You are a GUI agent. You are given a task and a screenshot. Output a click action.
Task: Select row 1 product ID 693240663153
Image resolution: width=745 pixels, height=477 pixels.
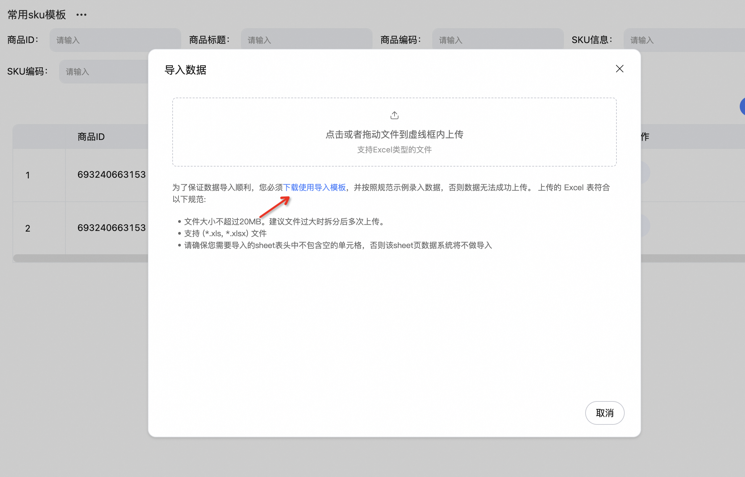pos(111,174)
